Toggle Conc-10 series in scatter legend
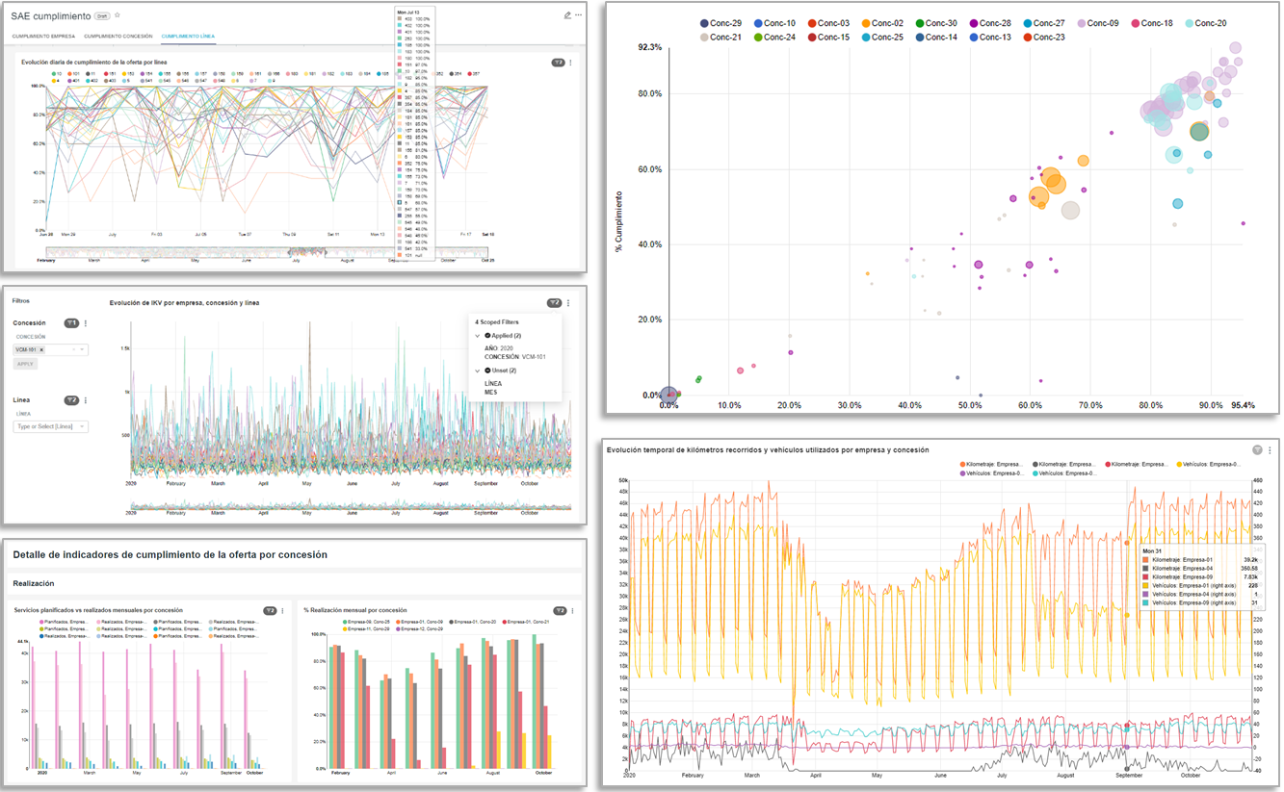Image resolution: width=1284 pixels, height=792 pixels. click(775, 22)
